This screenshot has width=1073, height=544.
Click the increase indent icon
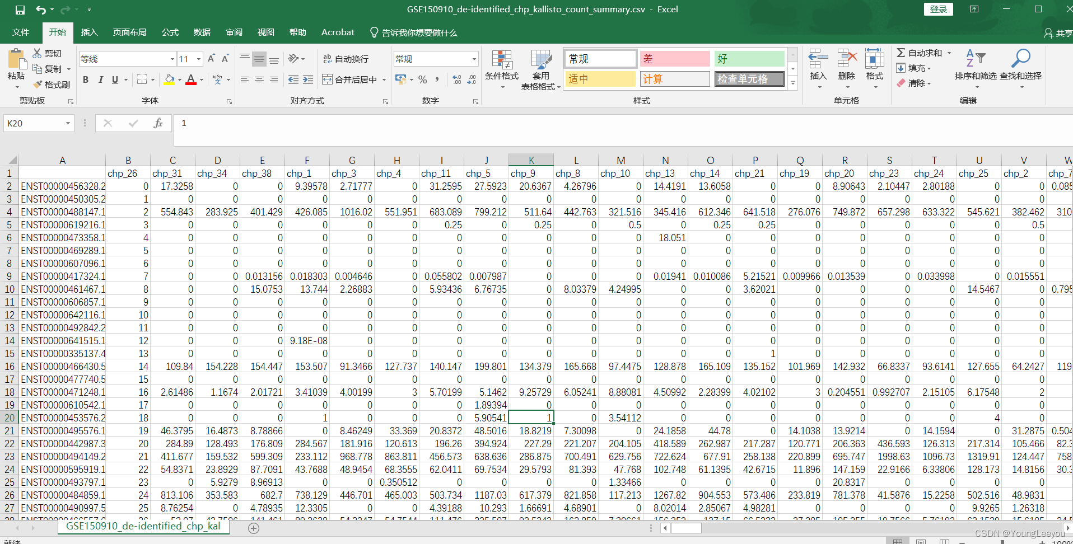pyautogui.click(x=308, y=79)
